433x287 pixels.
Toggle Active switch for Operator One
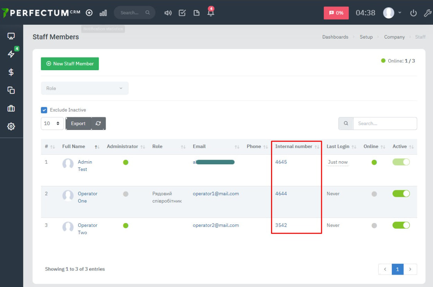coord(401,194)
